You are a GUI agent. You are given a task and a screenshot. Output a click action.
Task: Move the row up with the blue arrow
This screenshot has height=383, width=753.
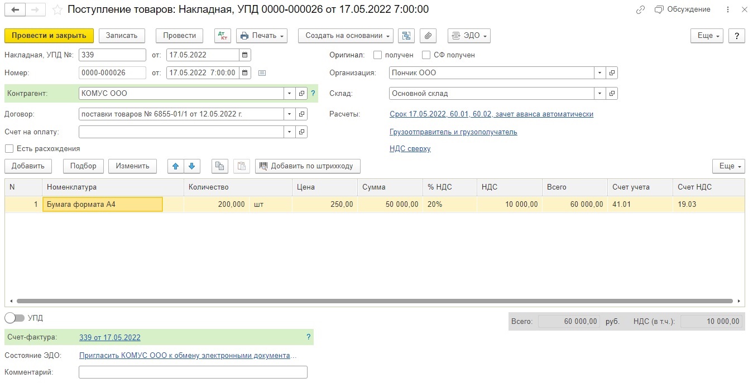click(x=176, y=166)
